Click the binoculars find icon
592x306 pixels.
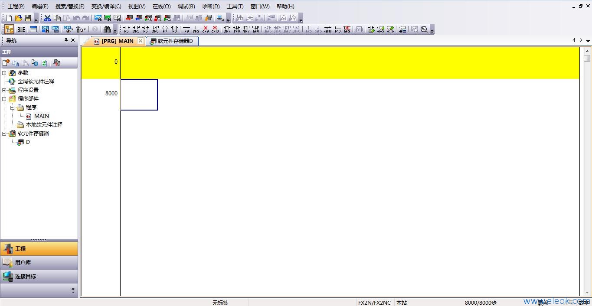[x=107, y=29]
